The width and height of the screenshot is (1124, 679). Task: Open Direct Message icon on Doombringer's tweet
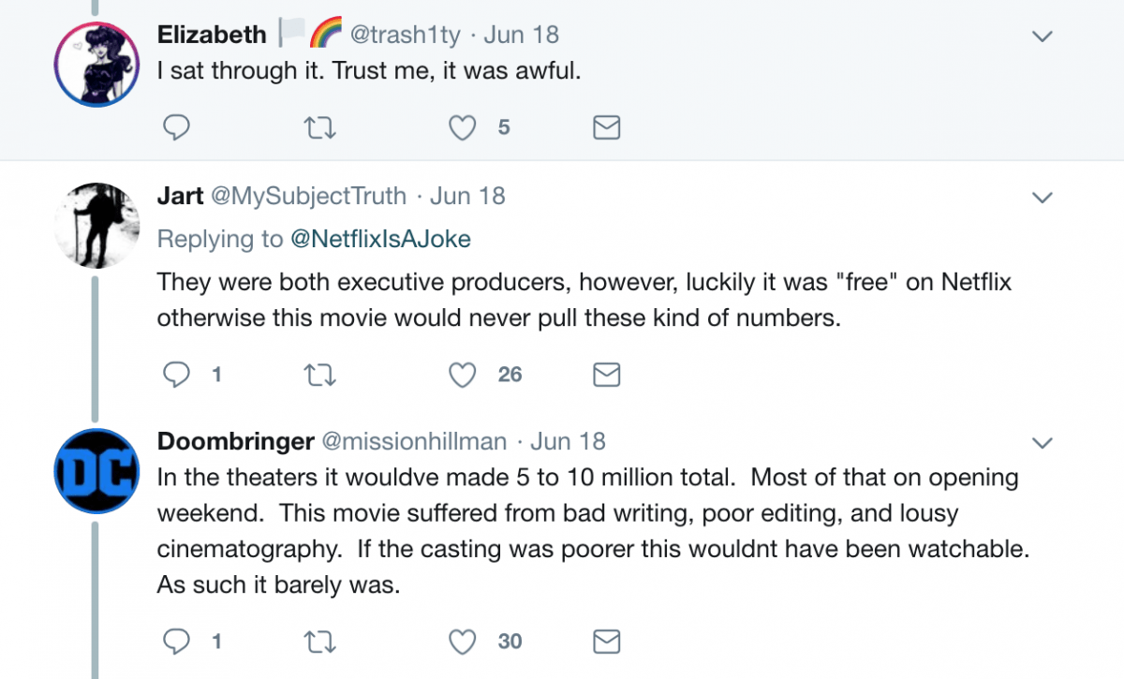(x=605, y=642)
